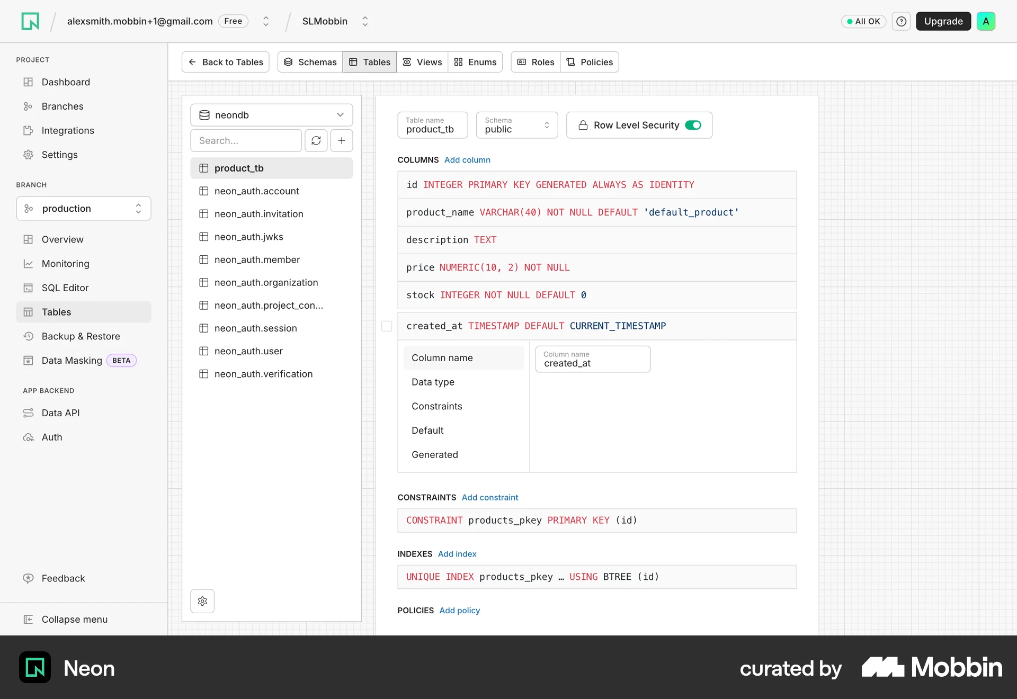1017x699 pixels.
Task: Select the Generated option
Action: 463,455
